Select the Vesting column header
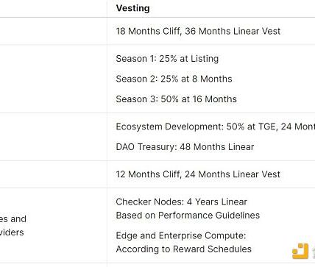This screenshot has width=315, height=267. (132, 8)
